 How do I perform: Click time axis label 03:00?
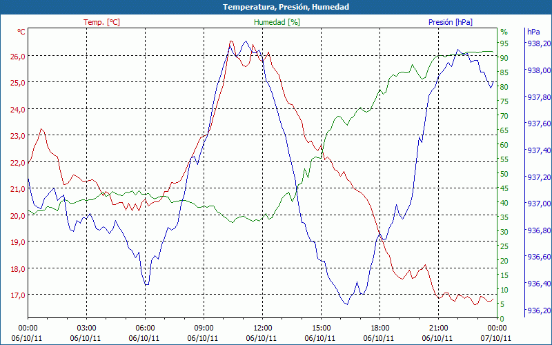(87, 328)
